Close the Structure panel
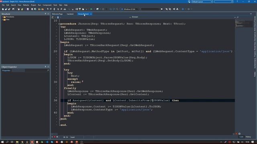 click(48, 14)
